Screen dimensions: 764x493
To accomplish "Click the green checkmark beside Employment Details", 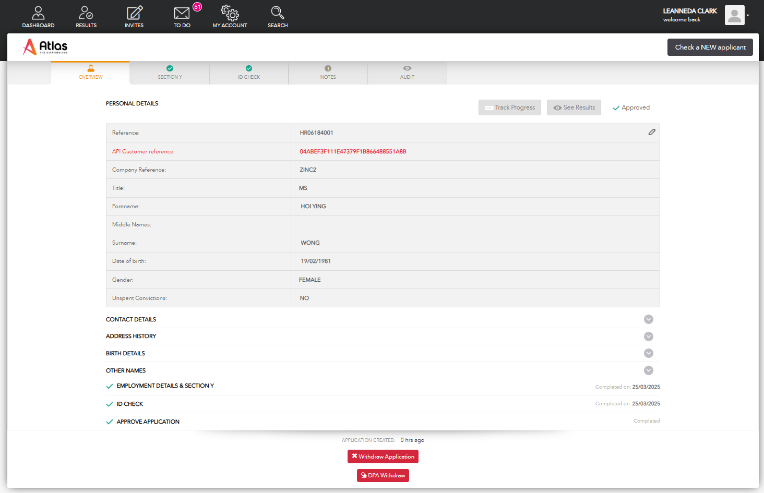I will tap(110, 387).
